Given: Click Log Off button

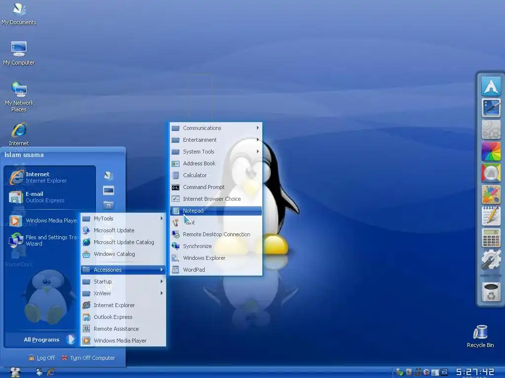Looking at the screenshot, I should pyautogui.click(x=42, y=358).
